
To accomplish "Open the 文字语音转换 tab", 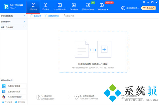I will coord(60,7).
